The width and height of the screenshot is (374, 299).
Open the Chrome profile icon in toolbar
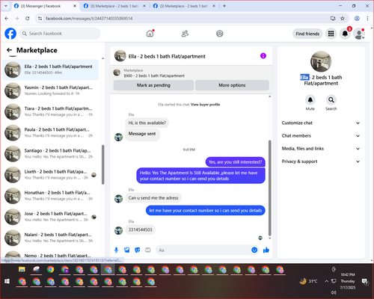pos(357,18)
